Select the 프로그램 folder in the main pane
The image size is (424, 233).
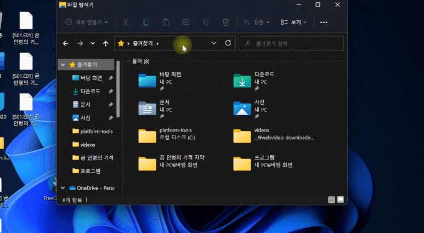[x=242, y=163]
